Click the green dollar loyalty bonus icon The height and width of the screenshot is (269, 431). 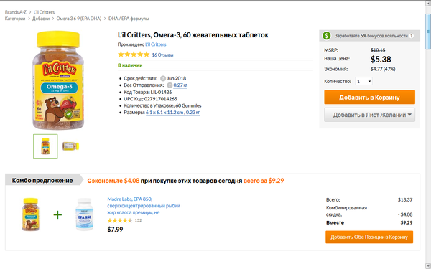pyautogui.click(x=327, y=36)
